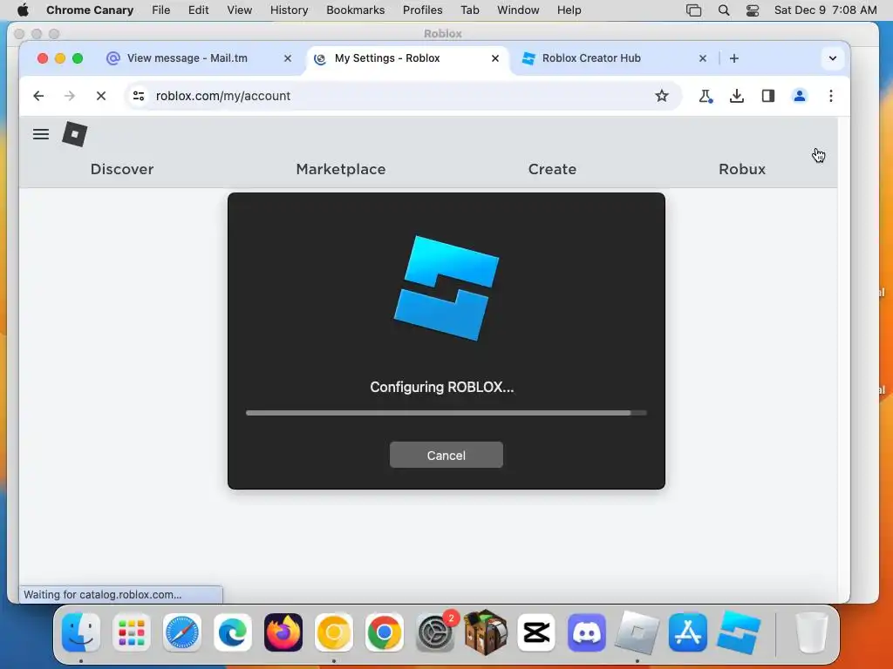Open the Bookmarks menu
The width and height of the screenshot is (893, 669).
click(x=356, y=10)
